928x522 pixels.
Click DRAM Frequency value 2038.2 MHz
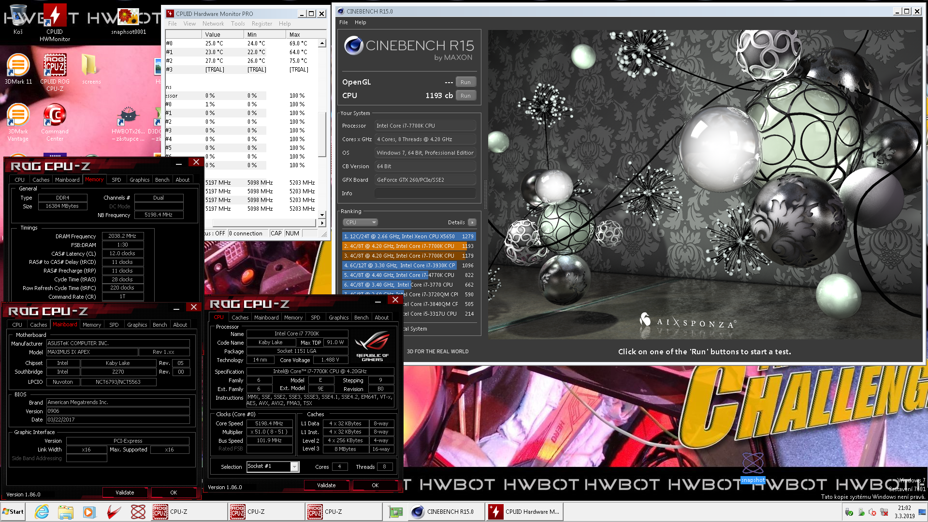pyautogui.click(x=122, y=236)
